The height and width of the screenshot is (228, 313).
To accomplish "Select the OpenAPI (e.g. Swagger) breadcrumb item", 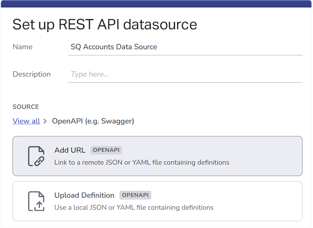I will (x=93, y=121).
